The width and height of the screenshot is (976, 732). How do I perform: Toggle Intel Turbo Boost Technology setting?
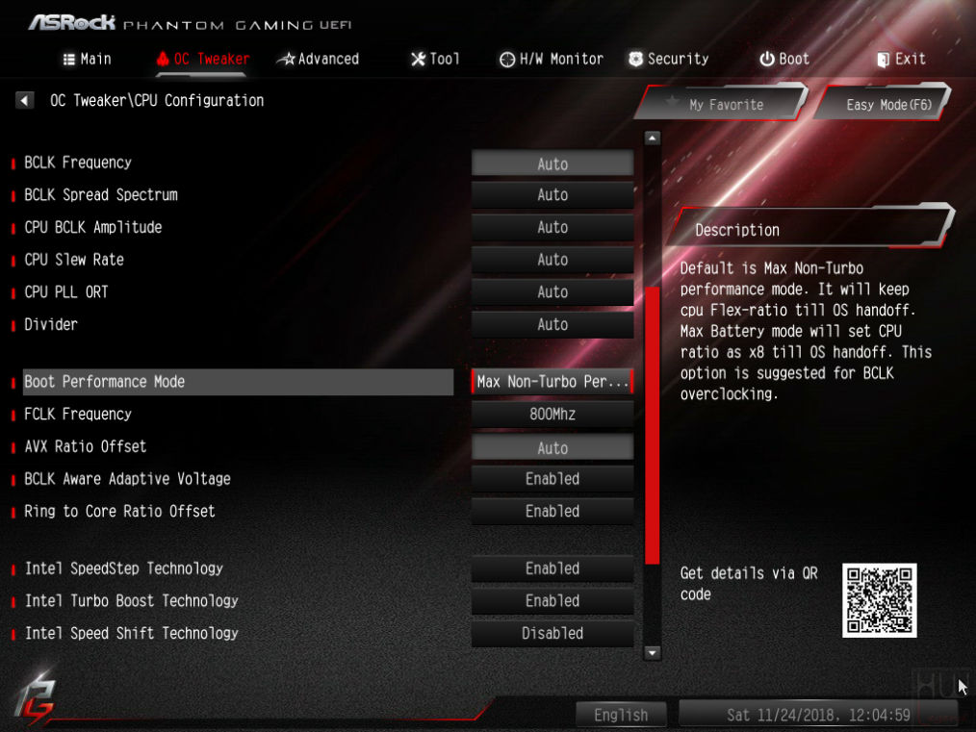tap(552, 600)
